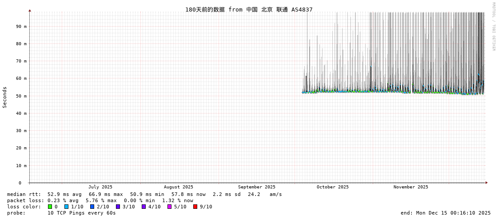Click the November 2025 axis label
498x219 pixels.
tap(410, 187)
